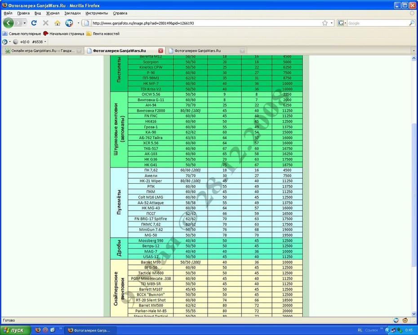Screen dimensions: 418x335
Task: Go back with the green Back arrow
Action: coord(8,23)
